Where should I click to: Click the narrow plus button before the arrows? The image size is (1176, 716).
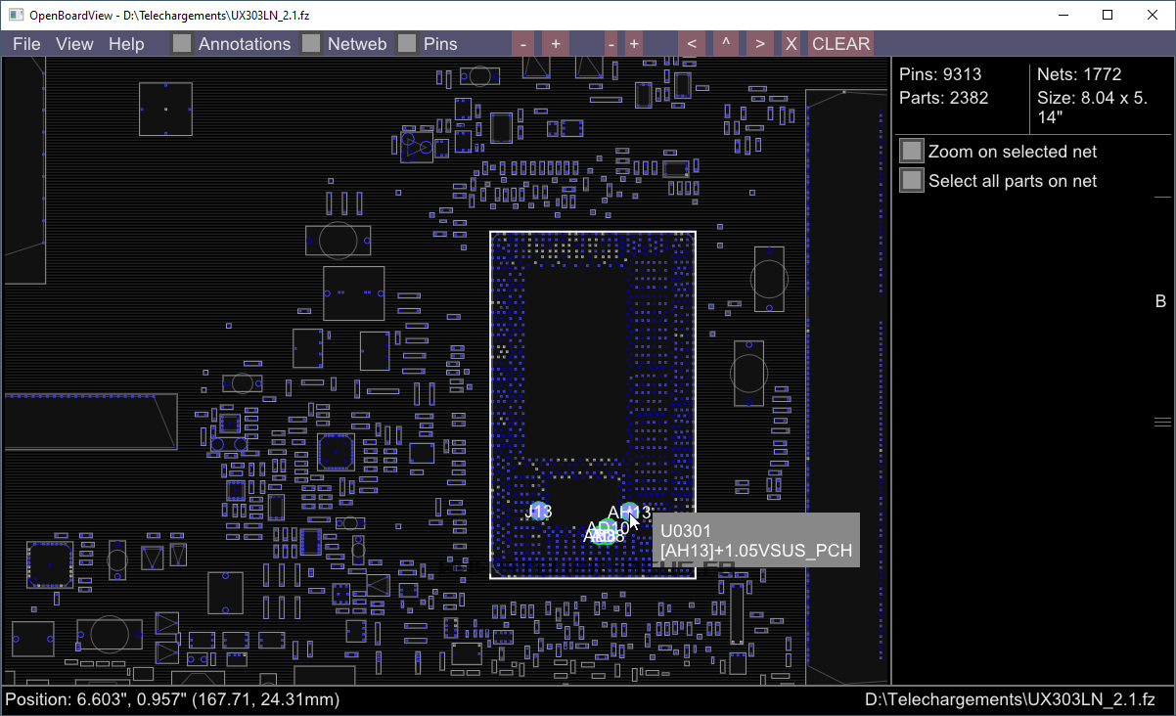click(634, 44)
